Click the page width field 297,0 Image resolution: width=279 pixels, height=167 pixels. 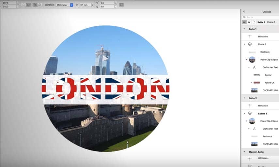9,3
